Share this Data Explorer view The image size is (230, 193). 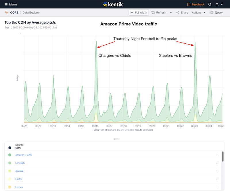click(x=182, y=12)
